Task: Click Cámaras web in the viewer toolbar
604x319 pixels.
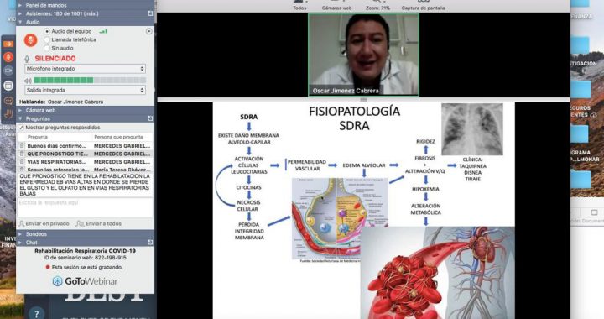Action: (336, 5)
